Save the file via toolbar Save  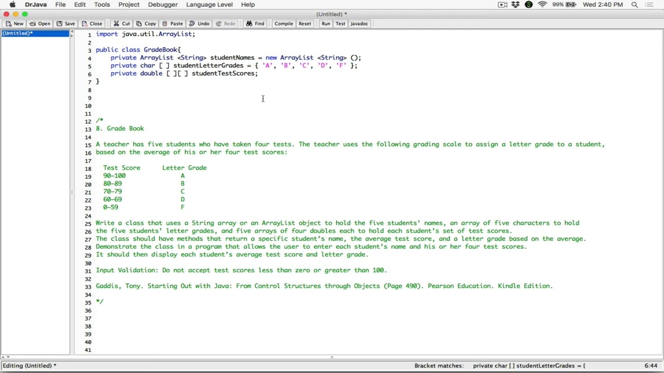click(x=65, y=24)
